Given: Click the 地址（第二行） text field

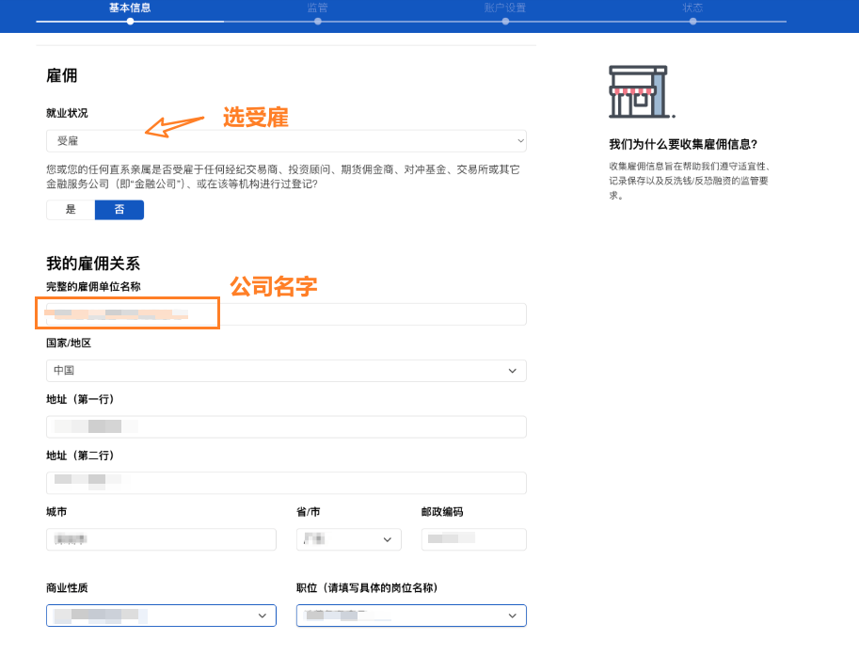Looking at the screenshot, I should (286, 483).
